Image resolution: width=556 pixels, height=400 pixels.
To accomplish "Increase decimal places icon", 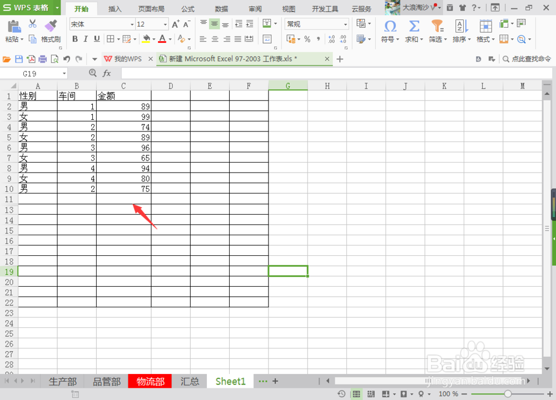I will point(331,39).
